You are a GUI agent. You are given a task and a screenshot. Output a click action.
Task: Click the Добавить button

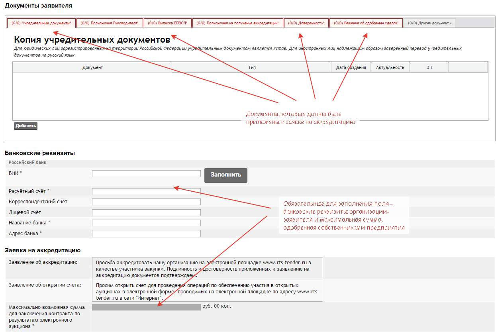click(x=25, y=126)
